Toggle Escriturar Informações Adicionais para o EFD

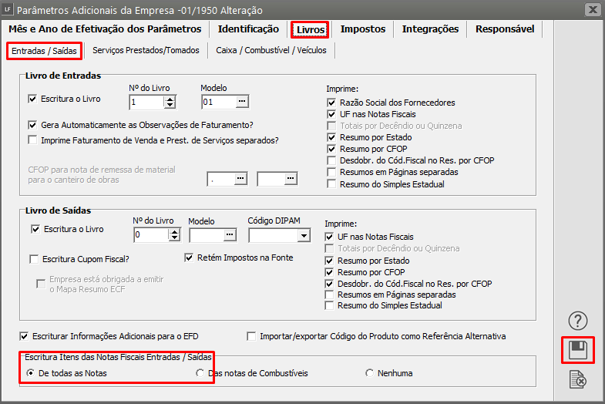(24, 336)
